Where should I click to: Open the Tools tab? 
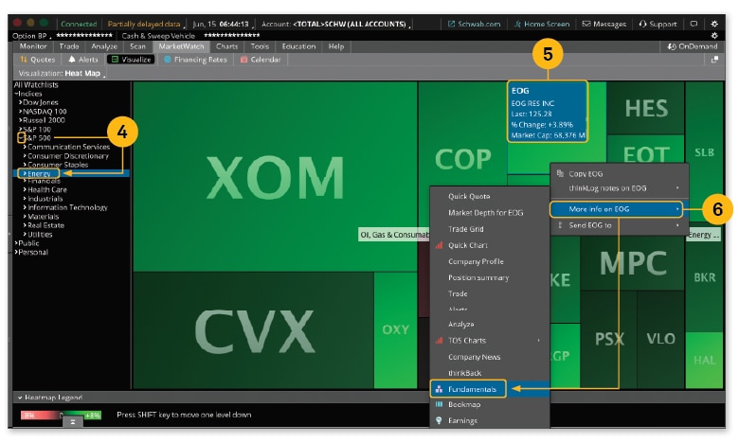click(260, 46)
